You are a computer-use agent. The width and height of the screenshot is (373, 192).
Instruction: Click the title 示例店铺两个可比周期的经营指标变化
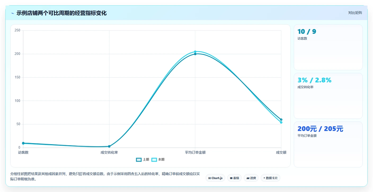pos(61,13)
